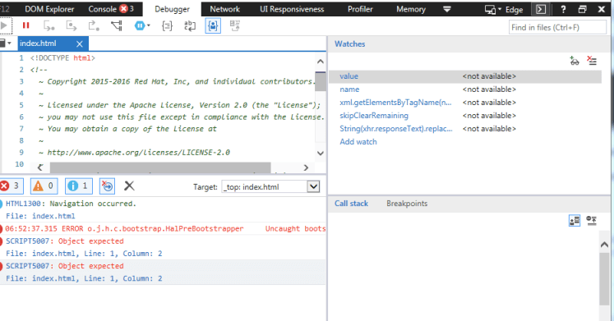Viewport: 614px width, 321px height.
Task: Toggle the info messages filter showing 1
Action: pyautogui.click(x=79, y=186)
